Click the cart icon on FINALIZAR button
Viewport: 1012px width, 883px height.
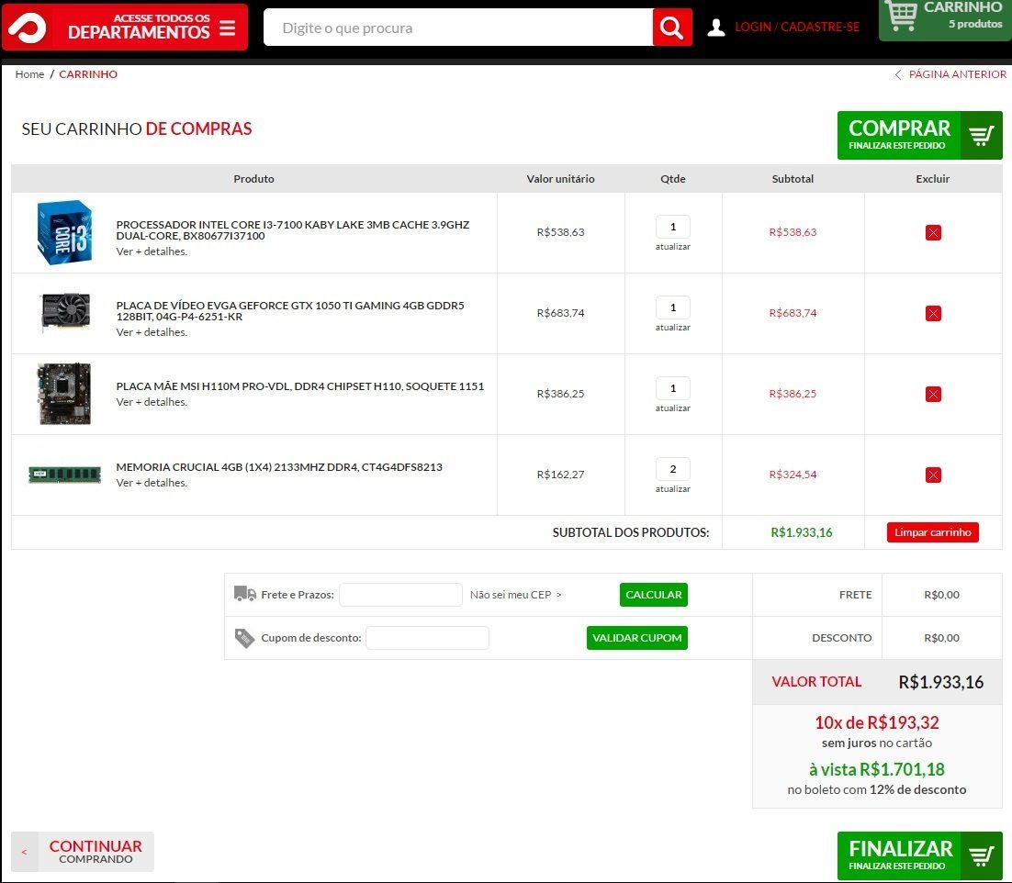(x=981, y=855)
